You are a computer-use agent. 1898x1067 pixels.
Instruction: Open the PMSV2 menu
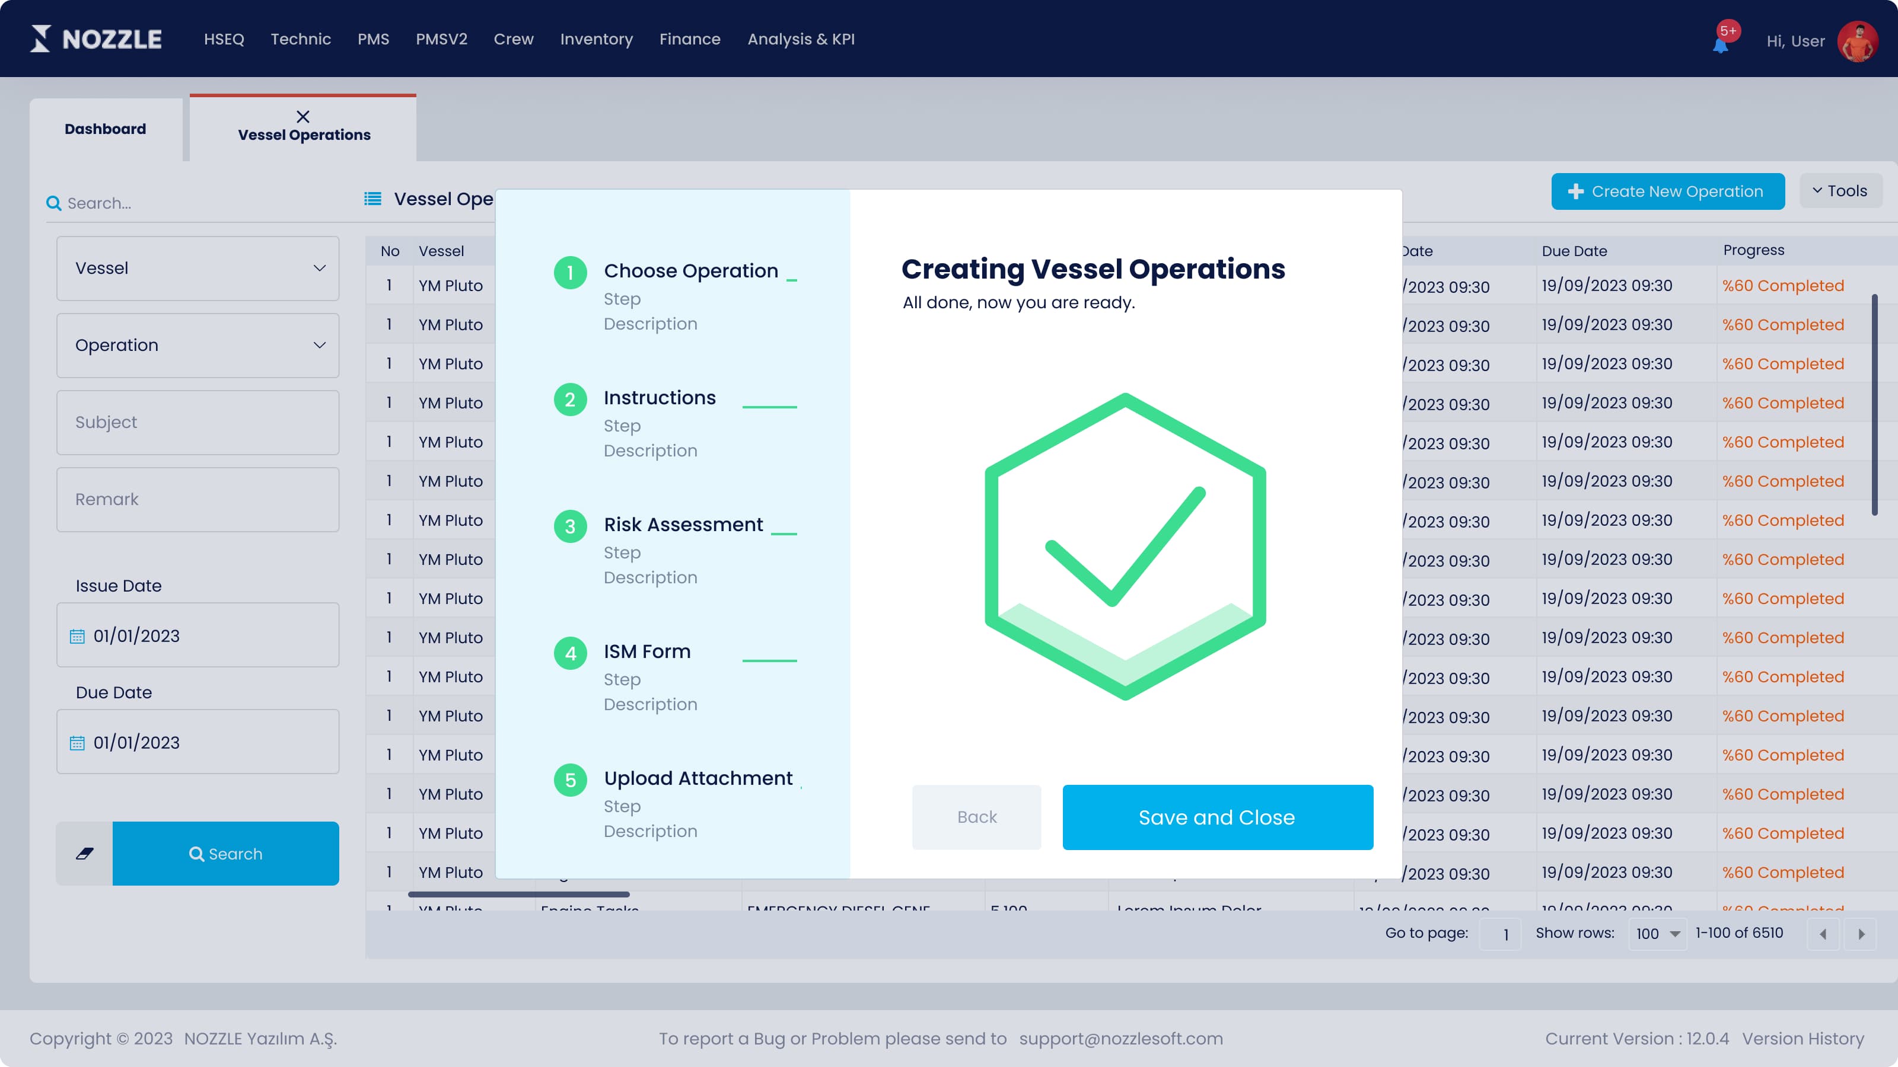[x=441, y=39]
